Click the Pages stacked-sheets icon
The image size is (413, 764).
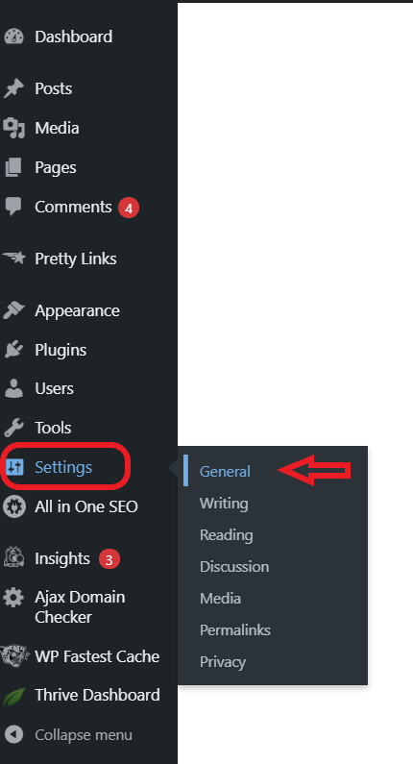pos(13,167)
